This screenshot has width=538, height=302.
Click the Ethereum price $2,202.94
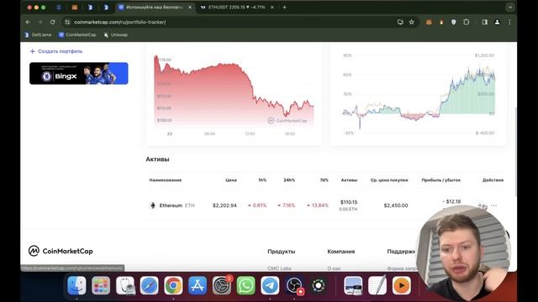pyautogui.click(x=224, y=206)
